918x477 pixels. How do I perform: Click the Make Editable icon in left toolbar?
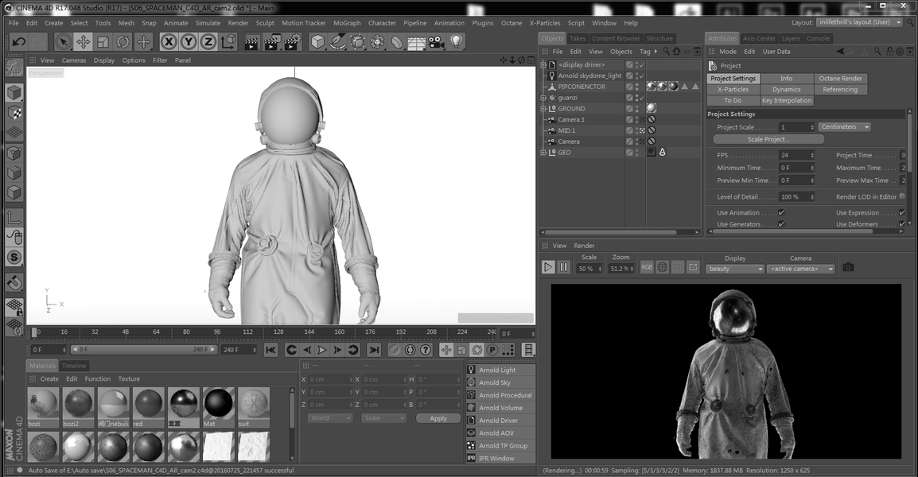point(14,68)
